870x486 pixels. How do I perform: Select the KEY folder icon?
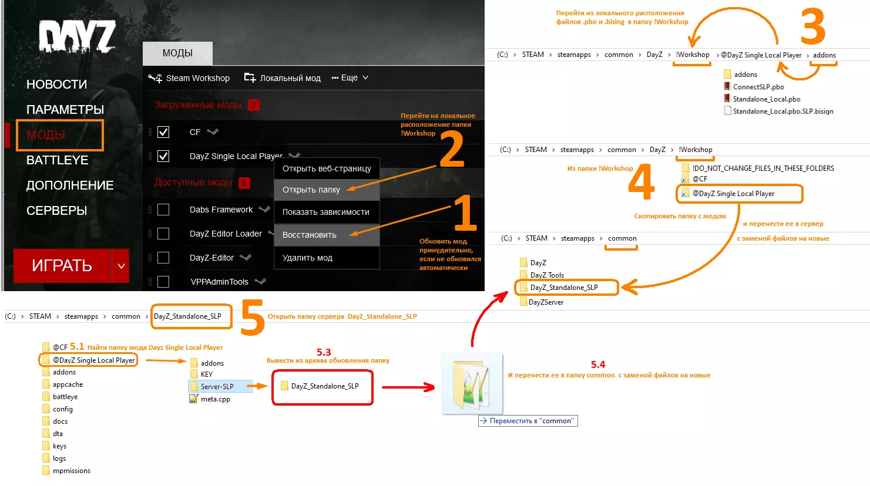pyautogui.click(x=194, y=374)
